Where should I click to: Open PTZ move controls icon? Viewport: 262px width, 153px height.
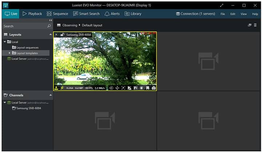[x=117, y=88]
